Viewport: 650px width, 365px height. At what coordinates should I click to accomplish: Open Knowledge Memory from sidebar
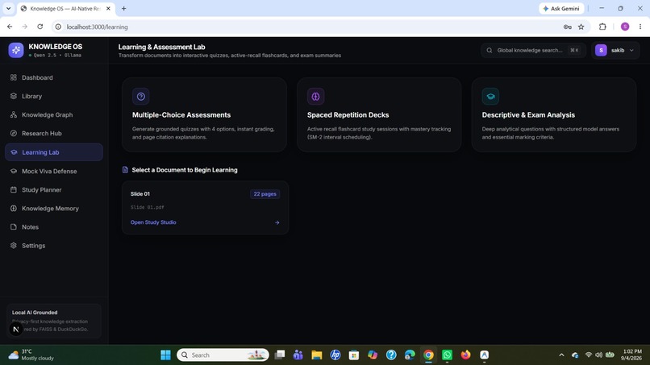tap(54, 209)
